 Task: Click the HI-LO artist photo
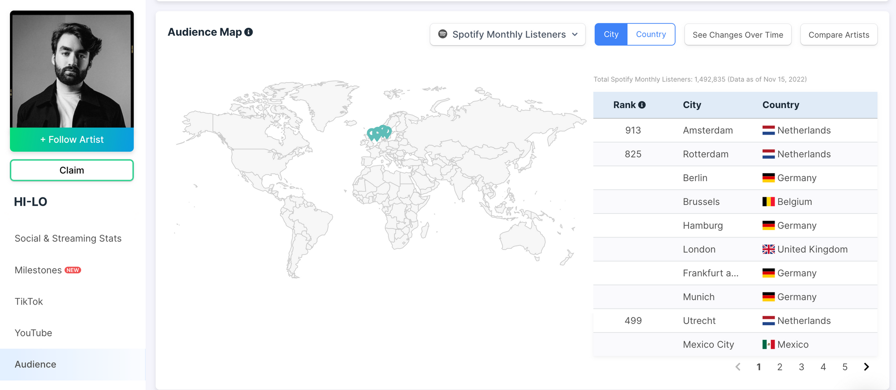[72, 70]
